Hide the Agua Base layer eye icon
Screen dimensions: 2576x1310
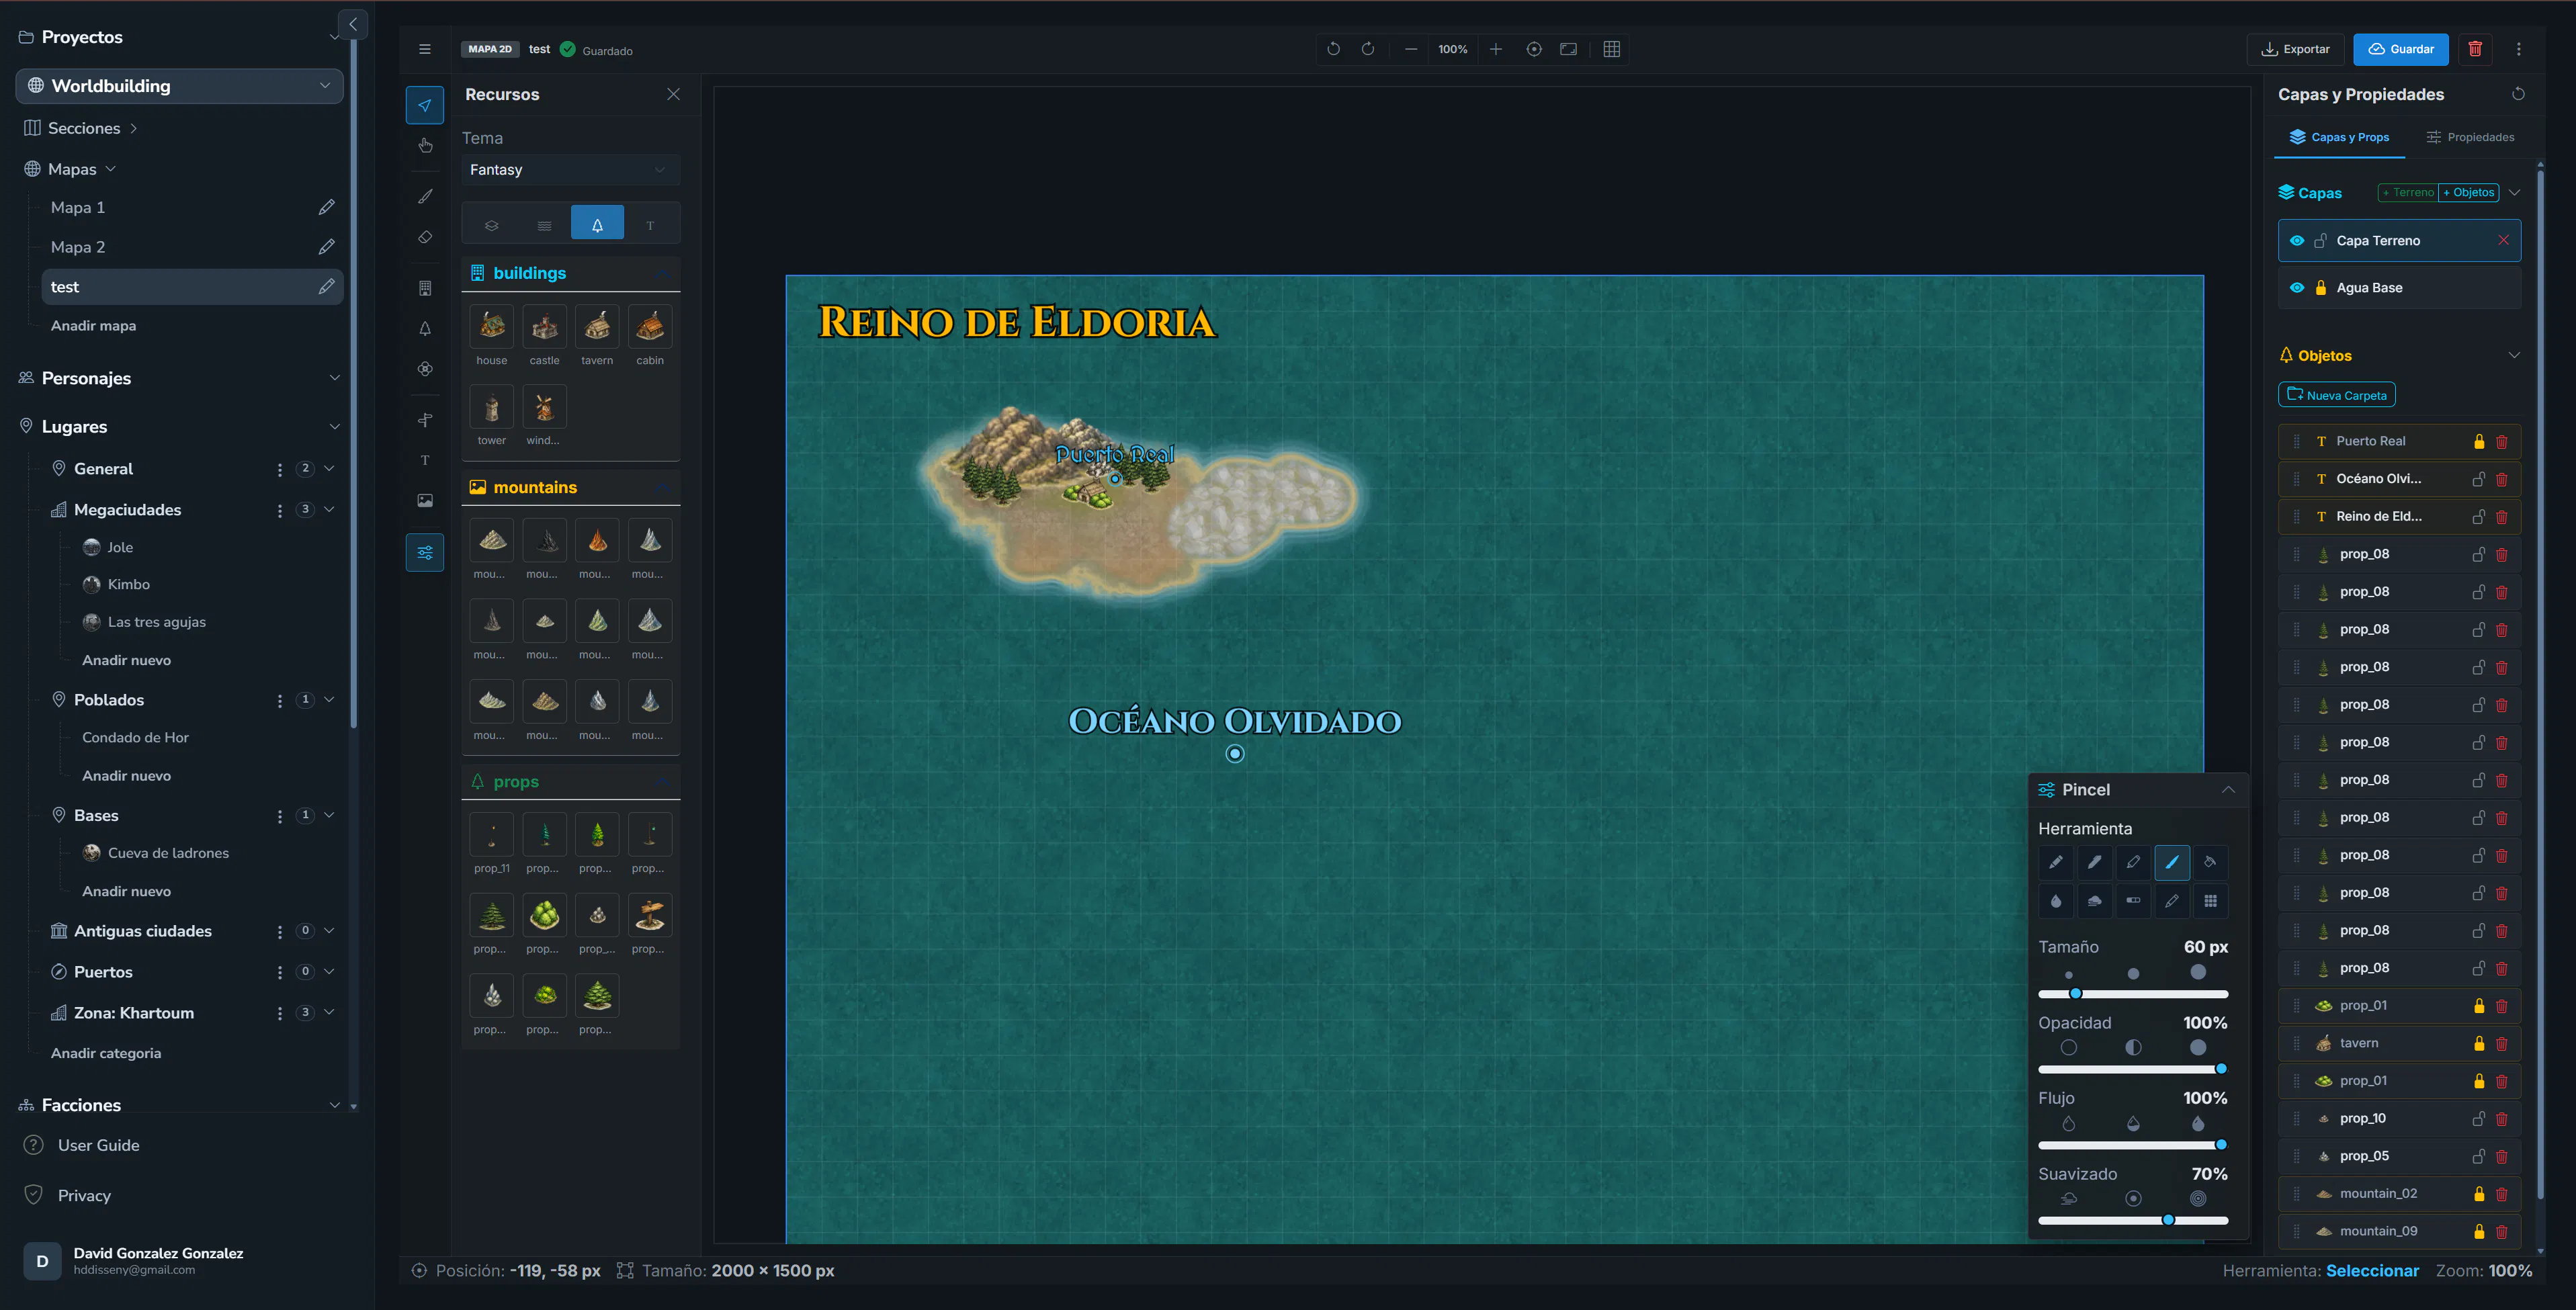coord(2297,288)
